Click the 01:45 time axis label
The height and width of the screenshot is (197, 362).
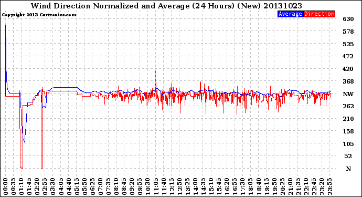29,186
